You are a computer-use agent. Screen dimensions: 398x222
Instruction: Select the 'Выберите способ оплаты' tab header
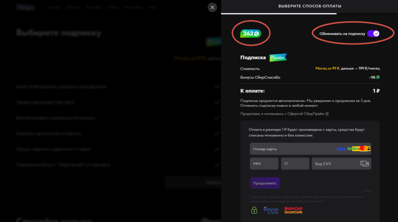309,6
